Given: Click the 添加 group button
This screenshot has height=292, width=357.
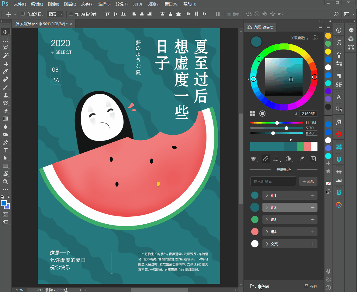Looking at the screenshot, I should tap(308, 181).
